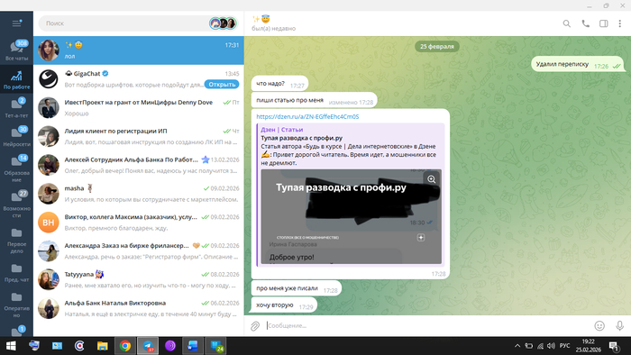Click the chat header contact name
631x355 pixels.
261,19
